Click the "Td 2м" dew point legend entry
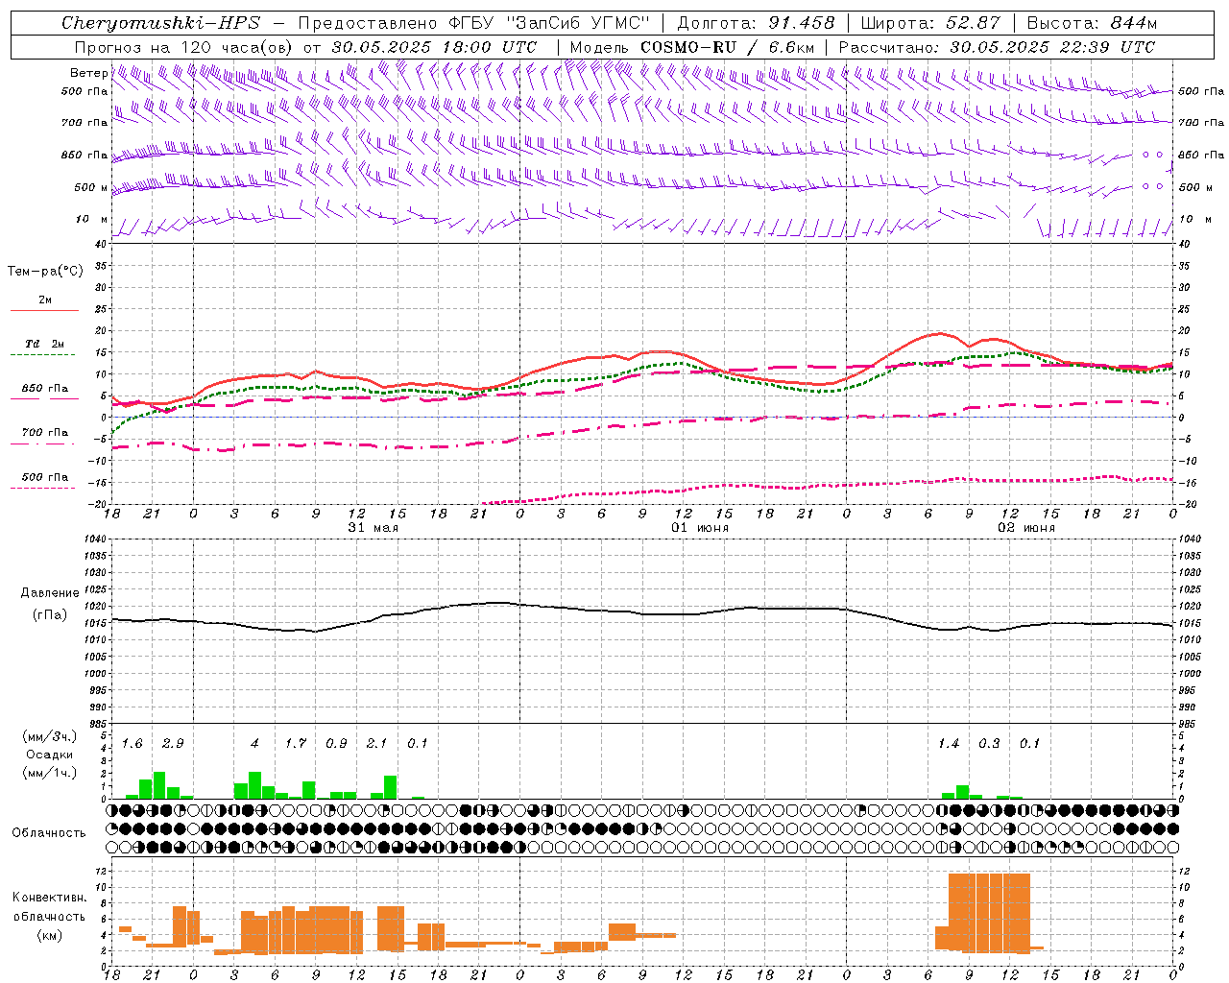 45,344
